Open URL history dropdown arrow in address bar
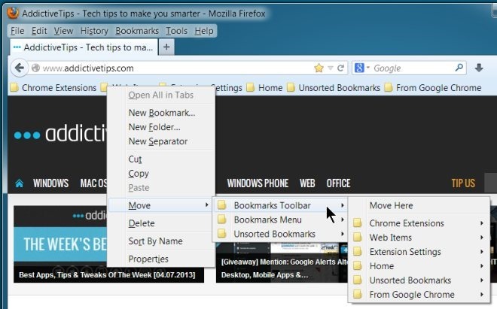The image size is (497, 309). (331, 68)
